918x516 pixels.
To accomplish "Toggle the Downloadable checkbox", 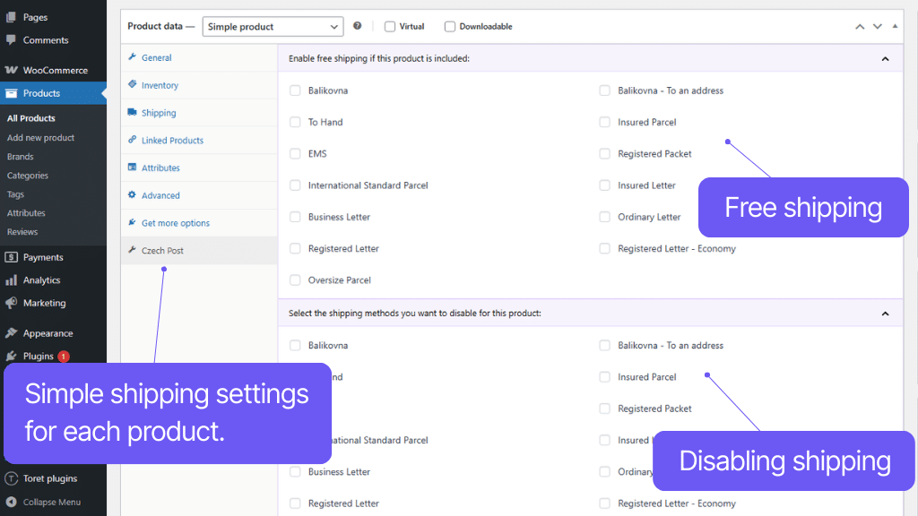I will click(450, 26).
